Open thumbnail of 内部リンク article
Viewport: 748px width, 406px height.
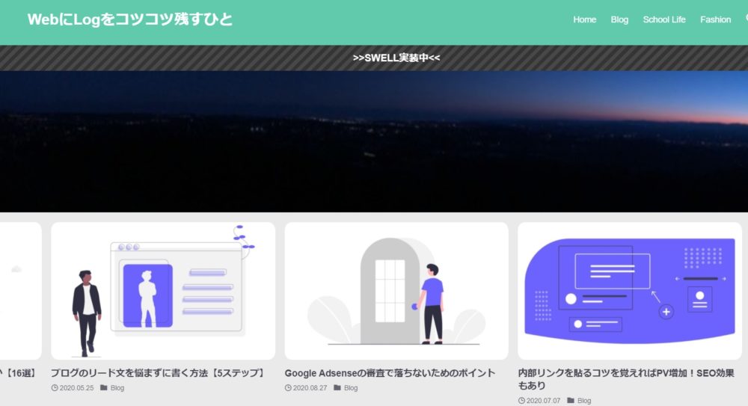pyautogui.click(x=630, y=291)
